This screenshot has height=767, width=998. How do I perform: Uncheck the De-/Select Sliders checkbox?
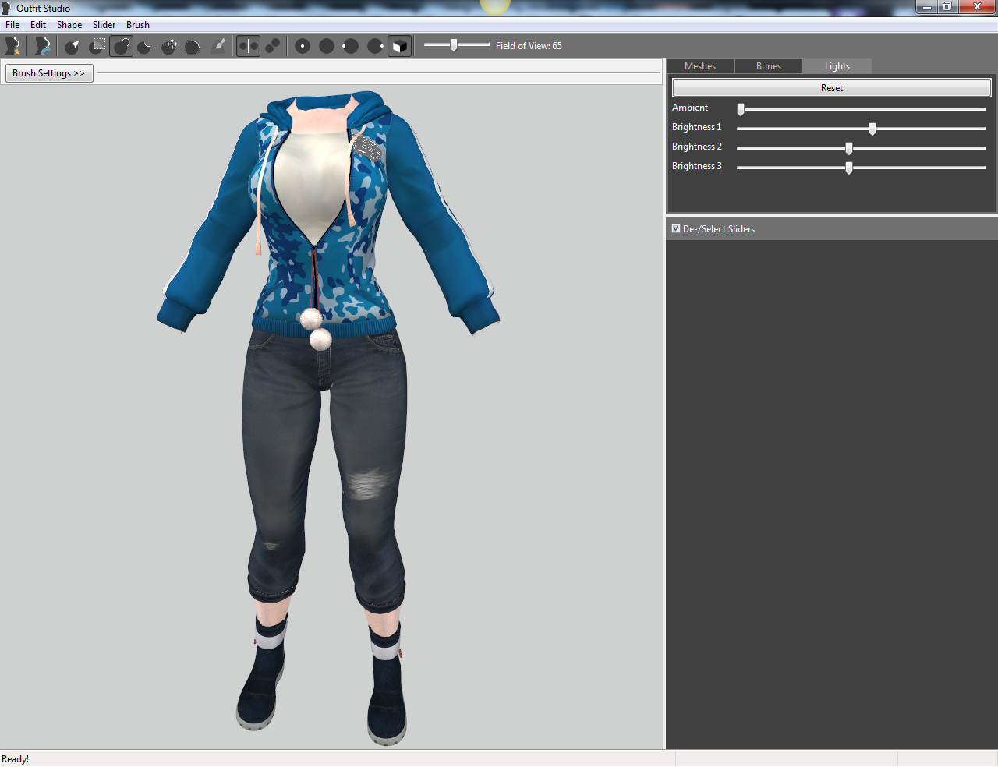pyautogui.click(x=676, y=229)
